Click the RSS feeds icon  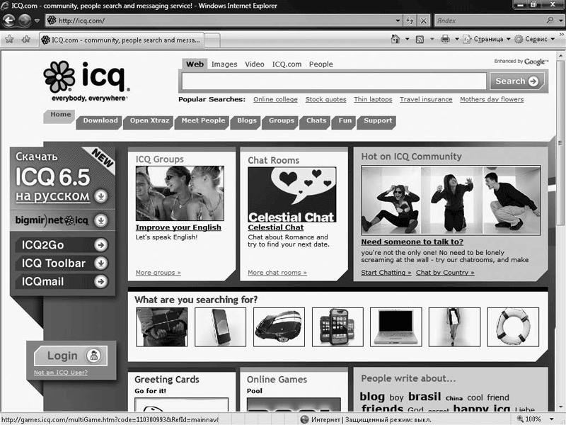(x=420, y=39)
